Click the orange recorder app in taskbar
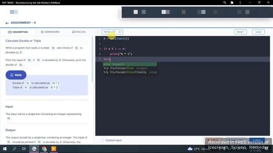 (54, 149)
